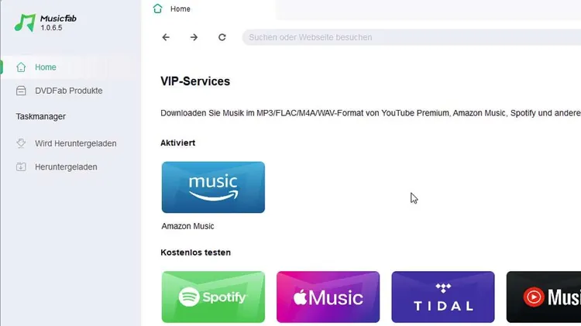This screenshot has height=326, width=581.
Task: Click the Suchen oder Webseite besuchen field
Action: pos(411,37)
